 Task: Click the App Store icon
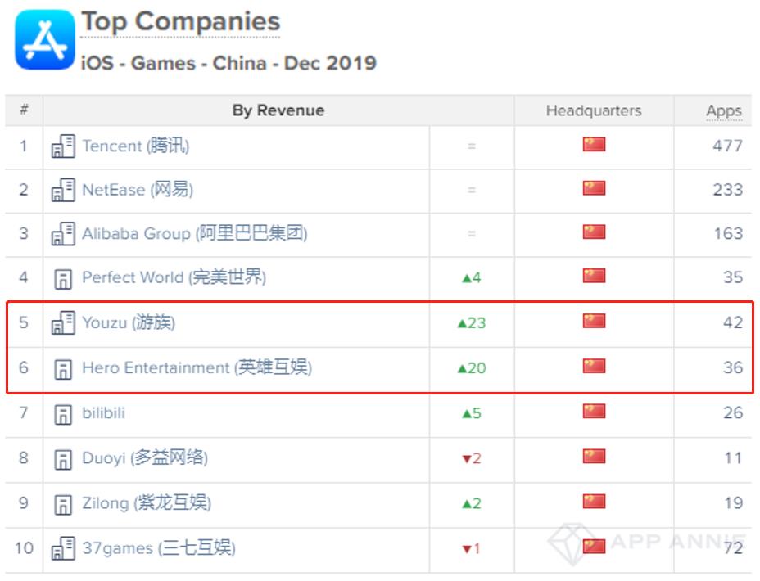45,40
